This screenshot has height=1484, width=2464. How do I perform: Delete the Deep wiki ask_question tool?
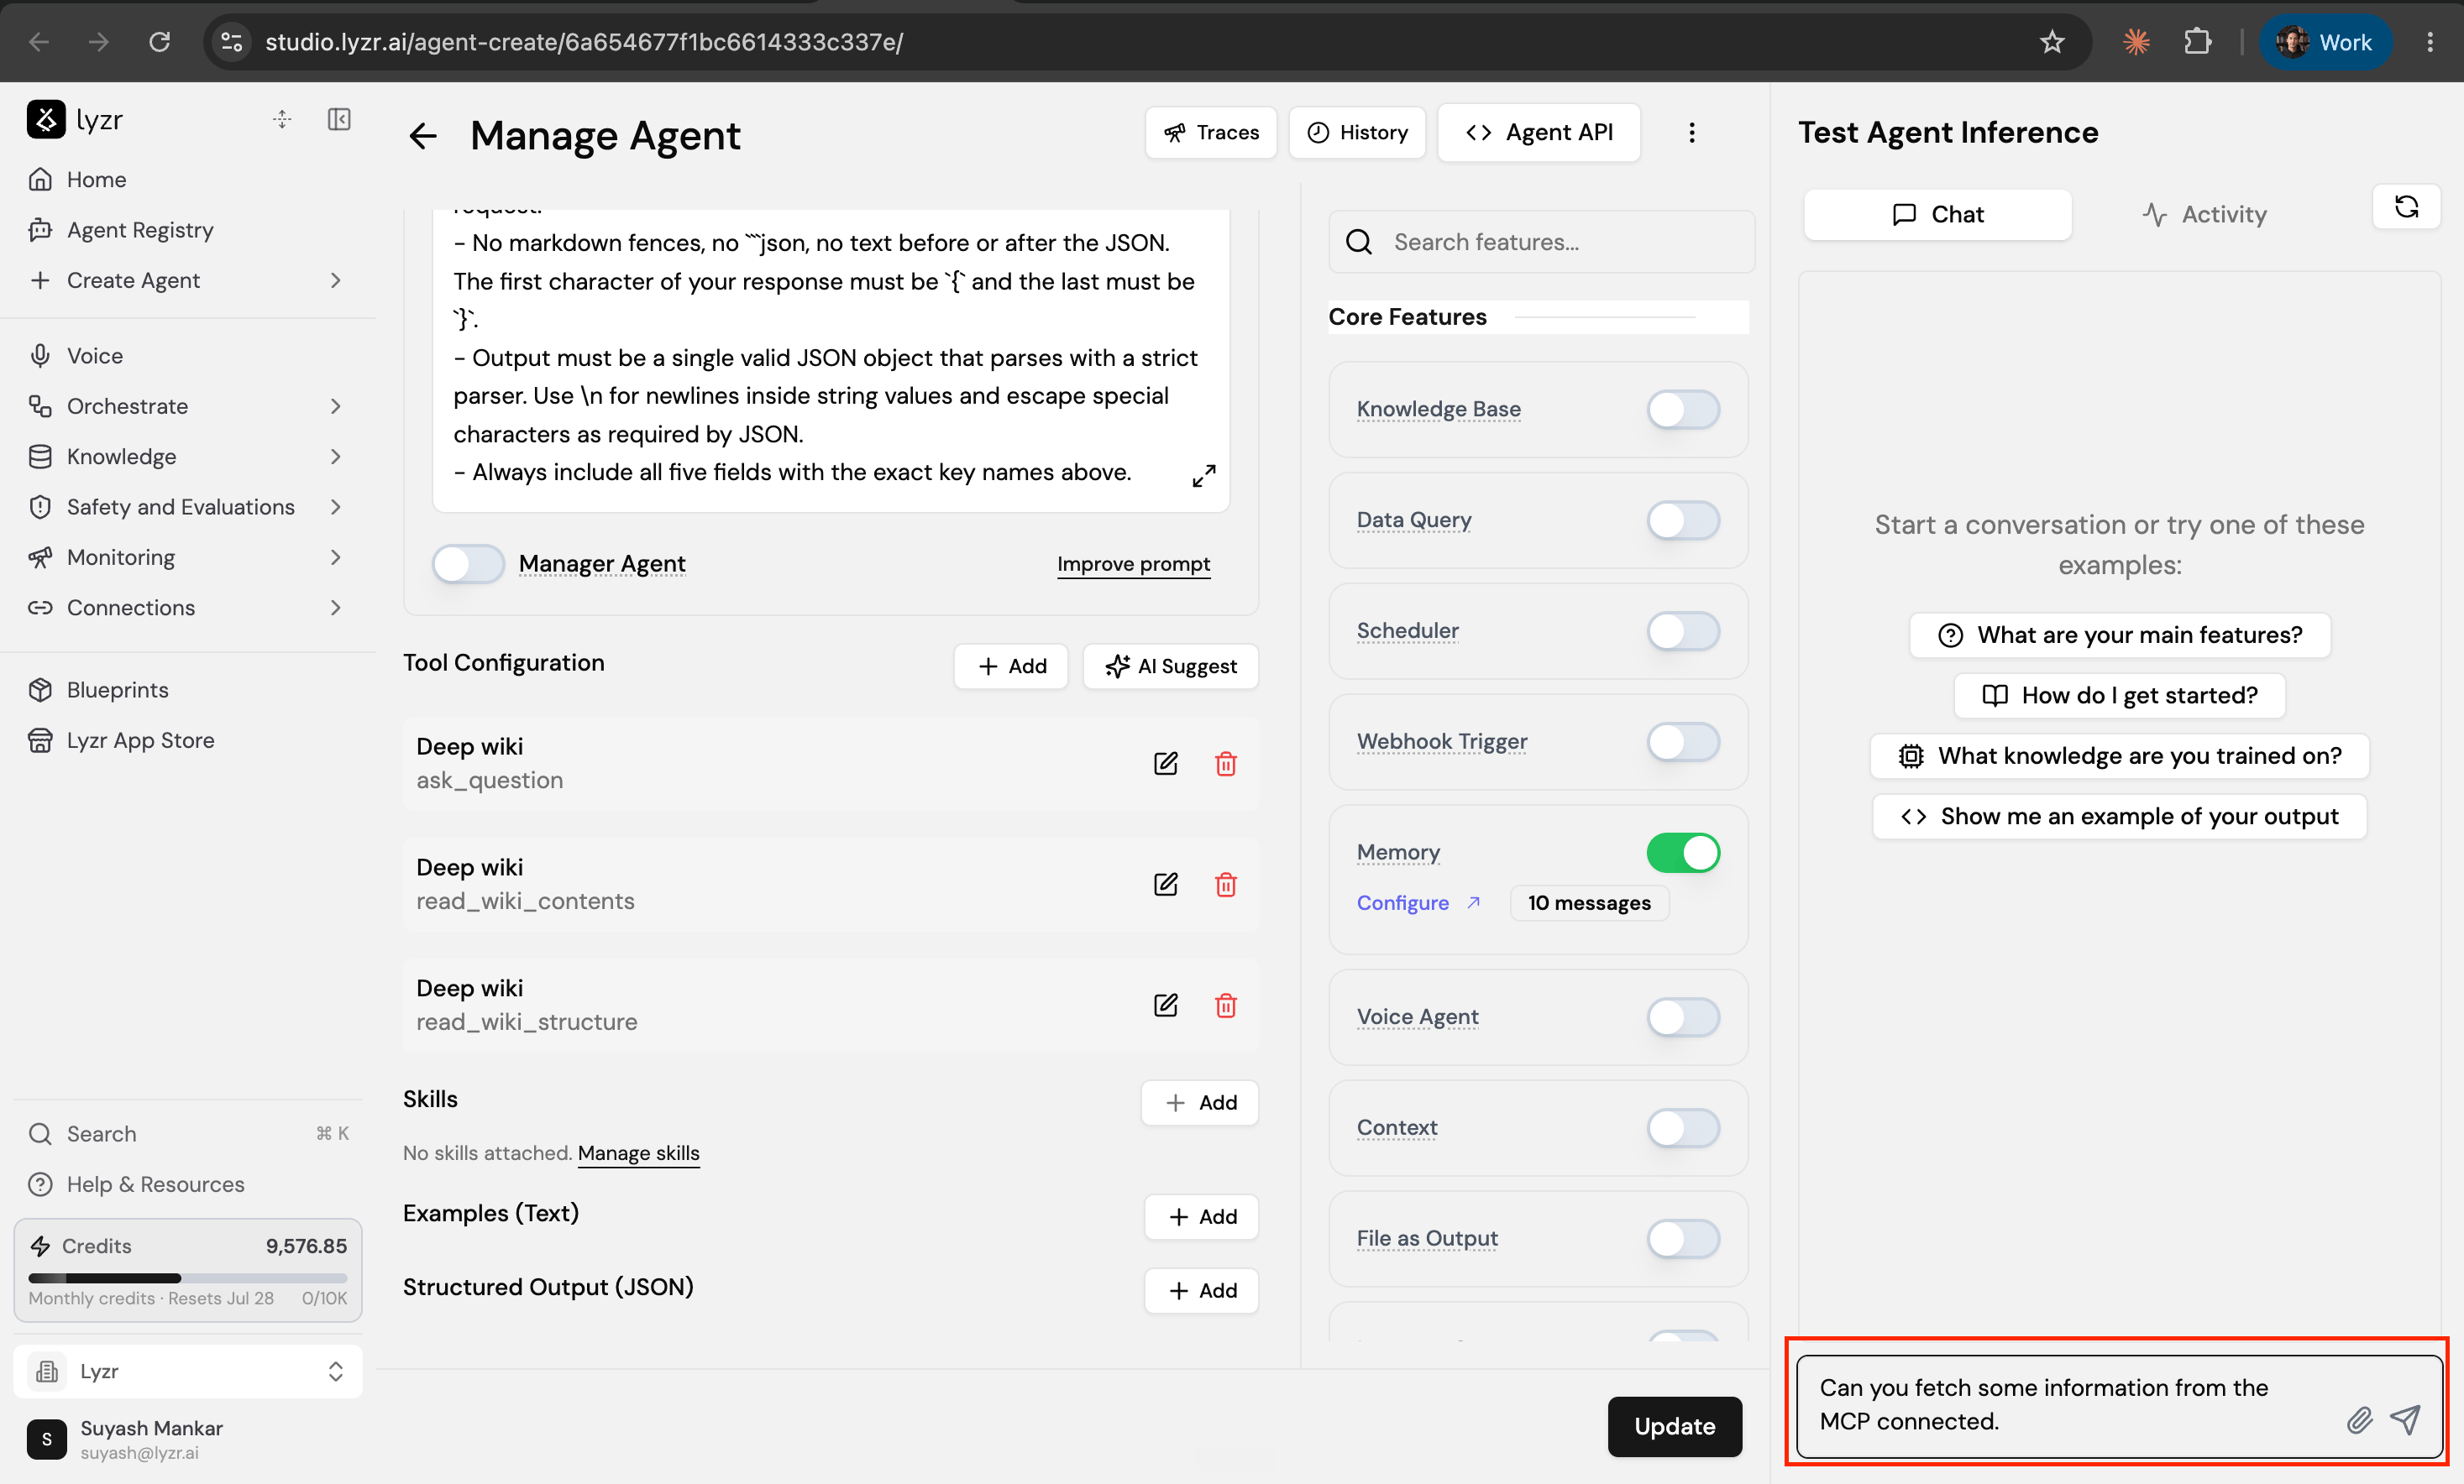coord(1225,764)
